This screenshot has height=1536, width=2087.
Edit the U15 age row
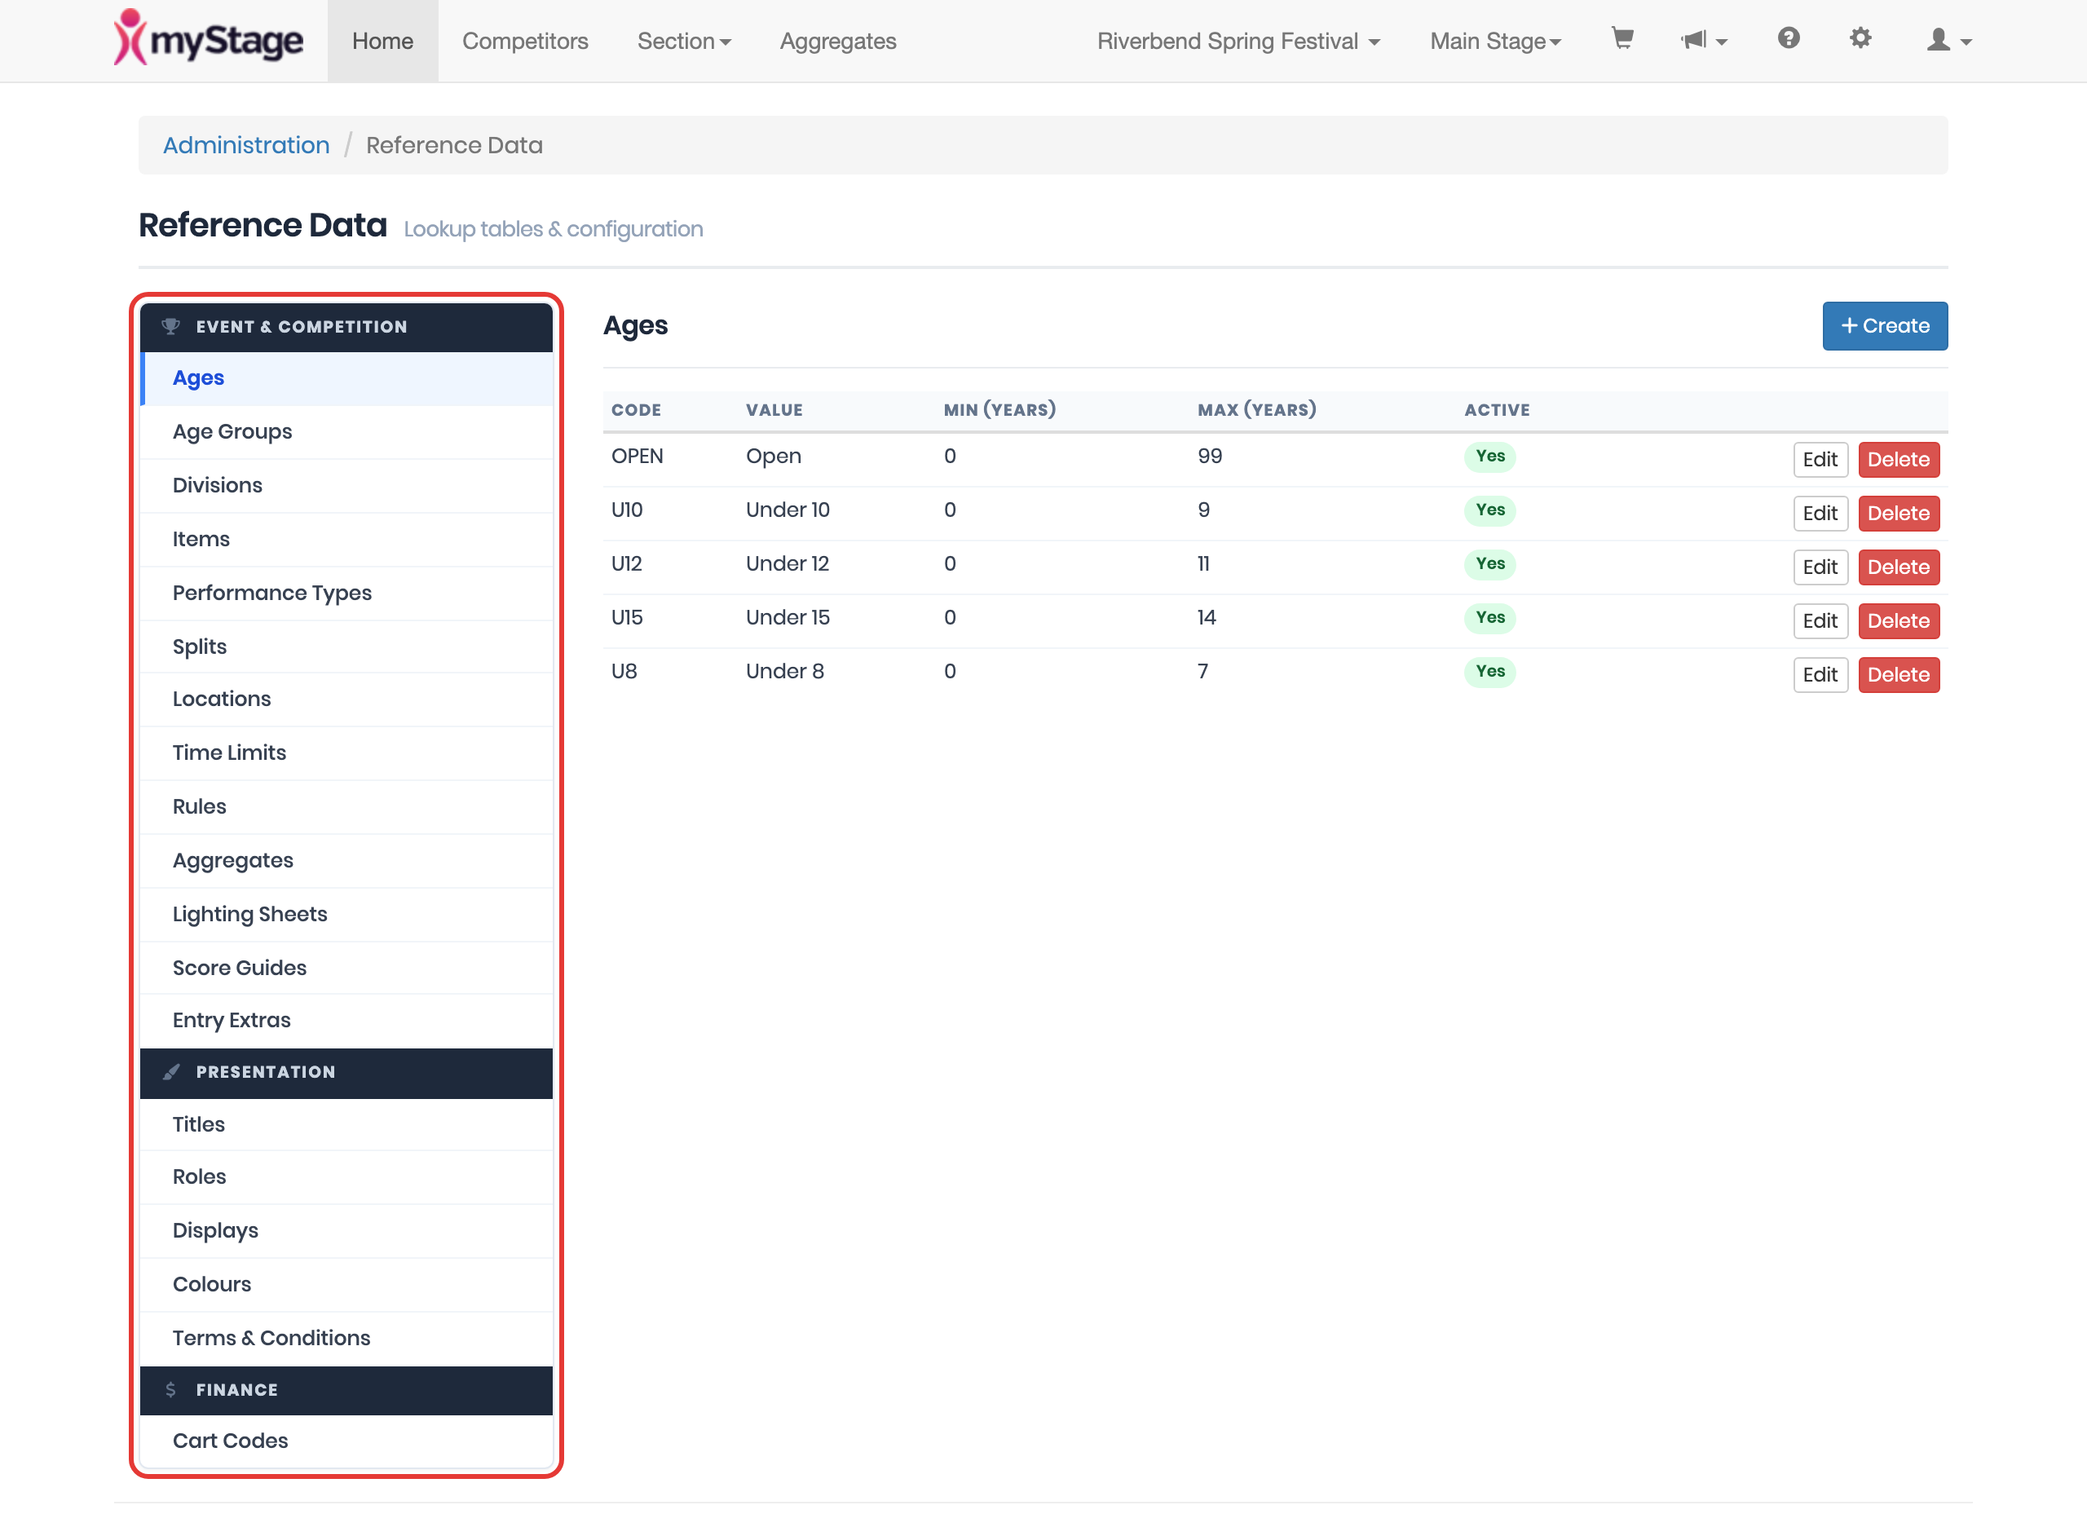tap(1820, 621)
